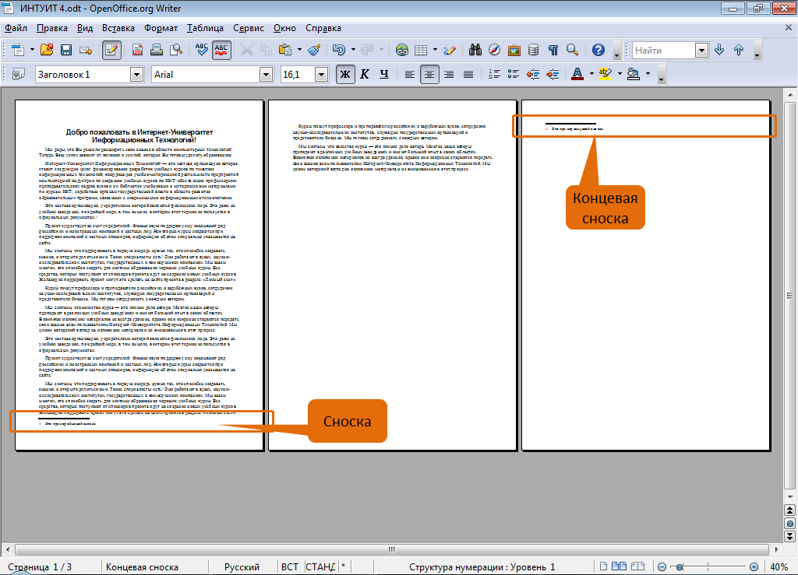The width and height of the screenshot is (798, 575).
Task: Open the undo history dropdown arrow
Action: tap(353, 50)
